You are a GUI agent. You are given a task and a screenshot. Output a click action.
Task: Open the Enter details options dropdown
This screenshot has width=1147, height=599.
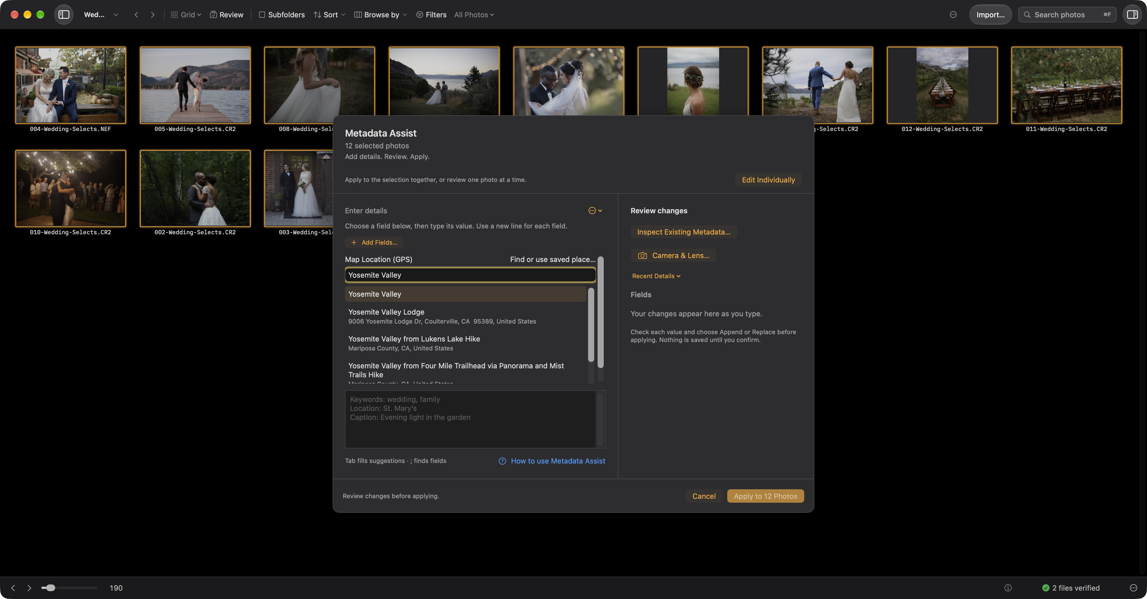click(595, 210)
